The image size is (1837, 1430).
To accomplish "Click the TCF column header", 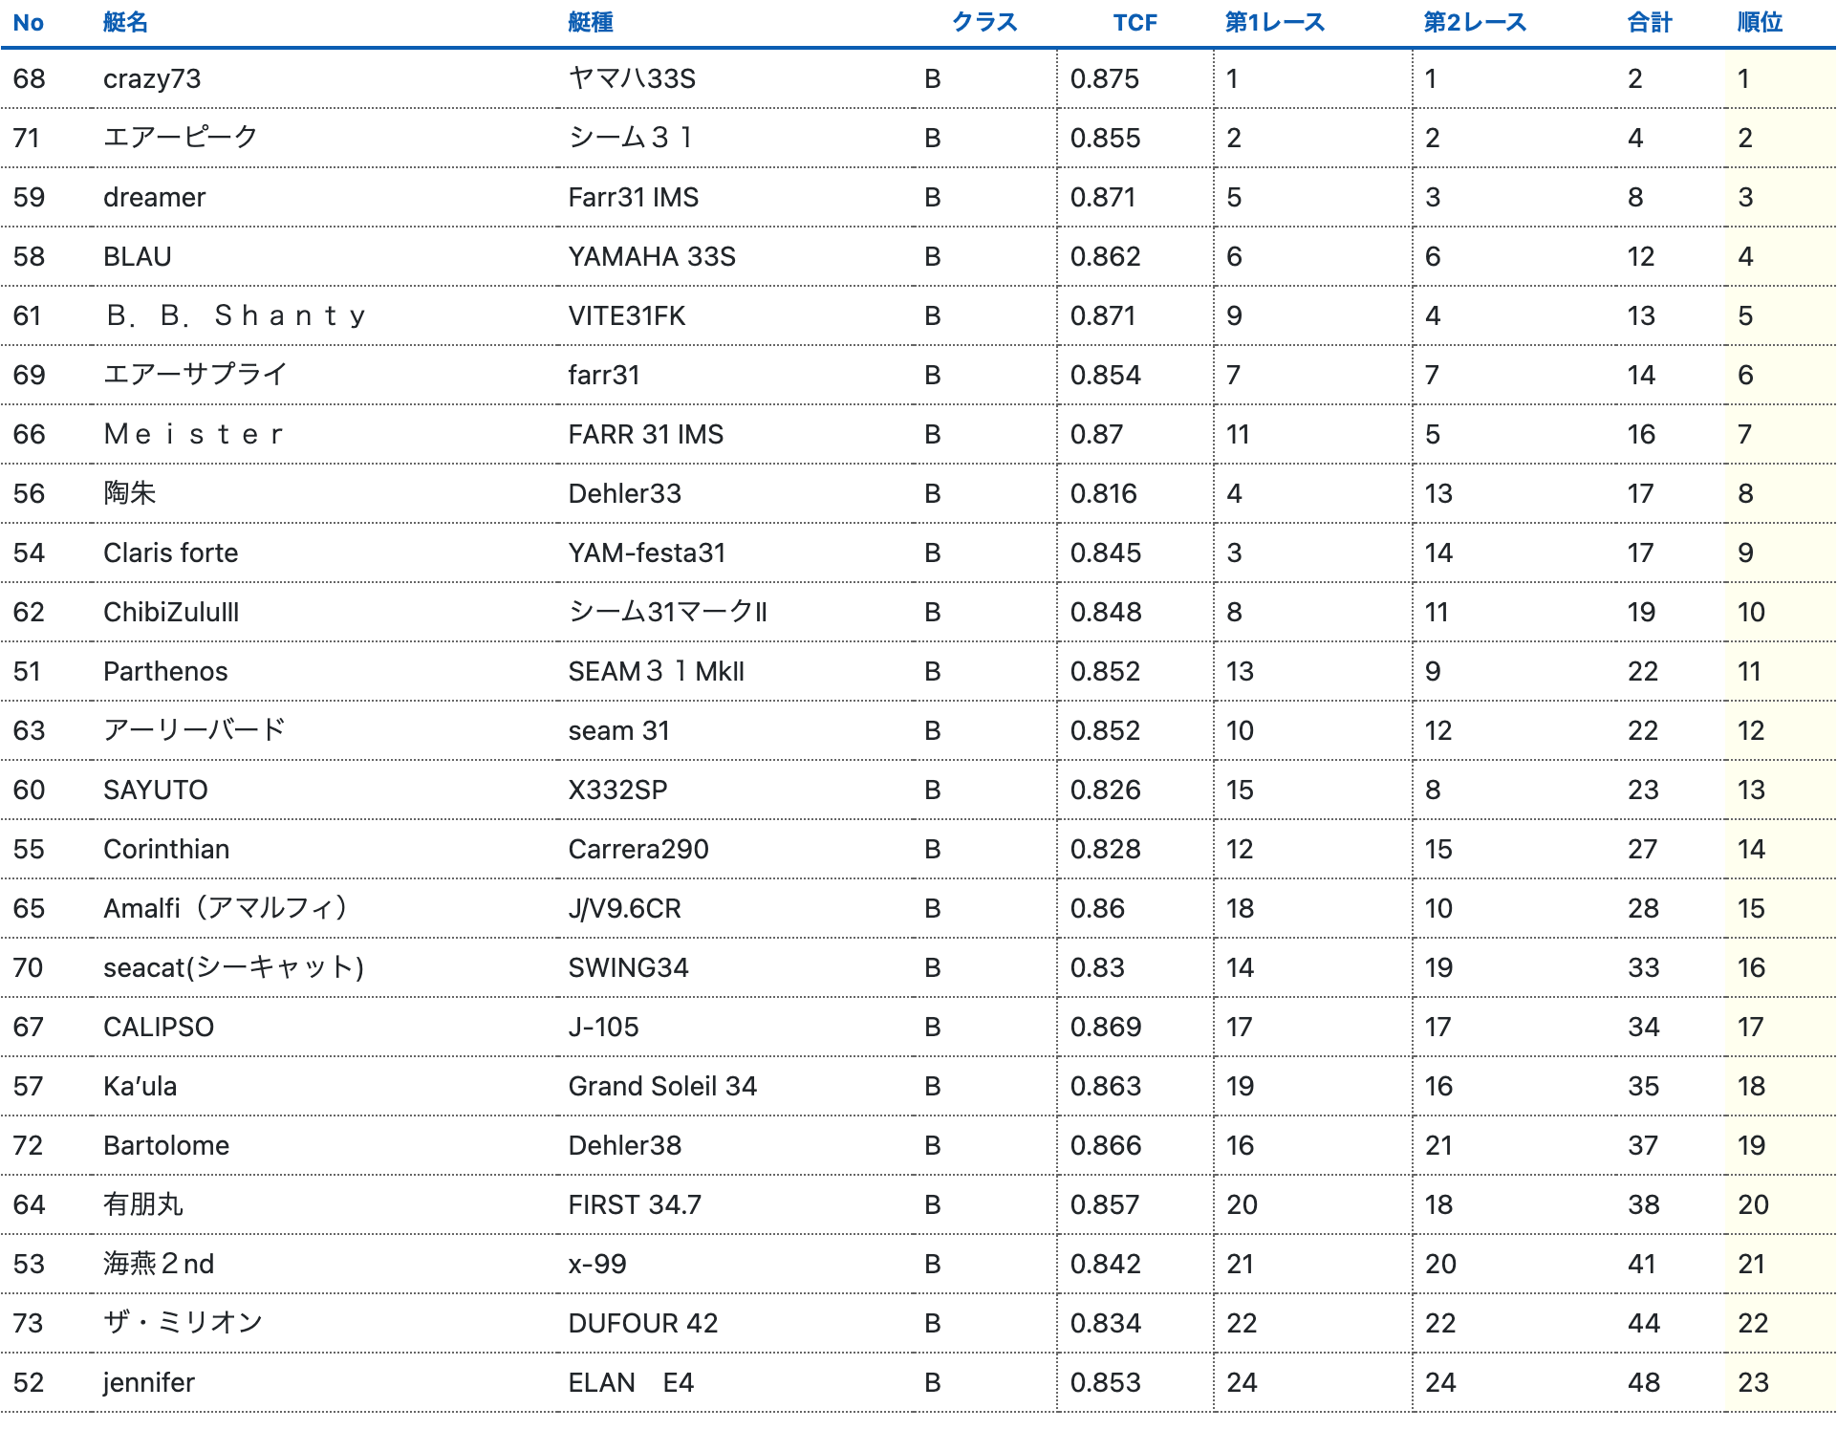I will (x=1135, y=23).
